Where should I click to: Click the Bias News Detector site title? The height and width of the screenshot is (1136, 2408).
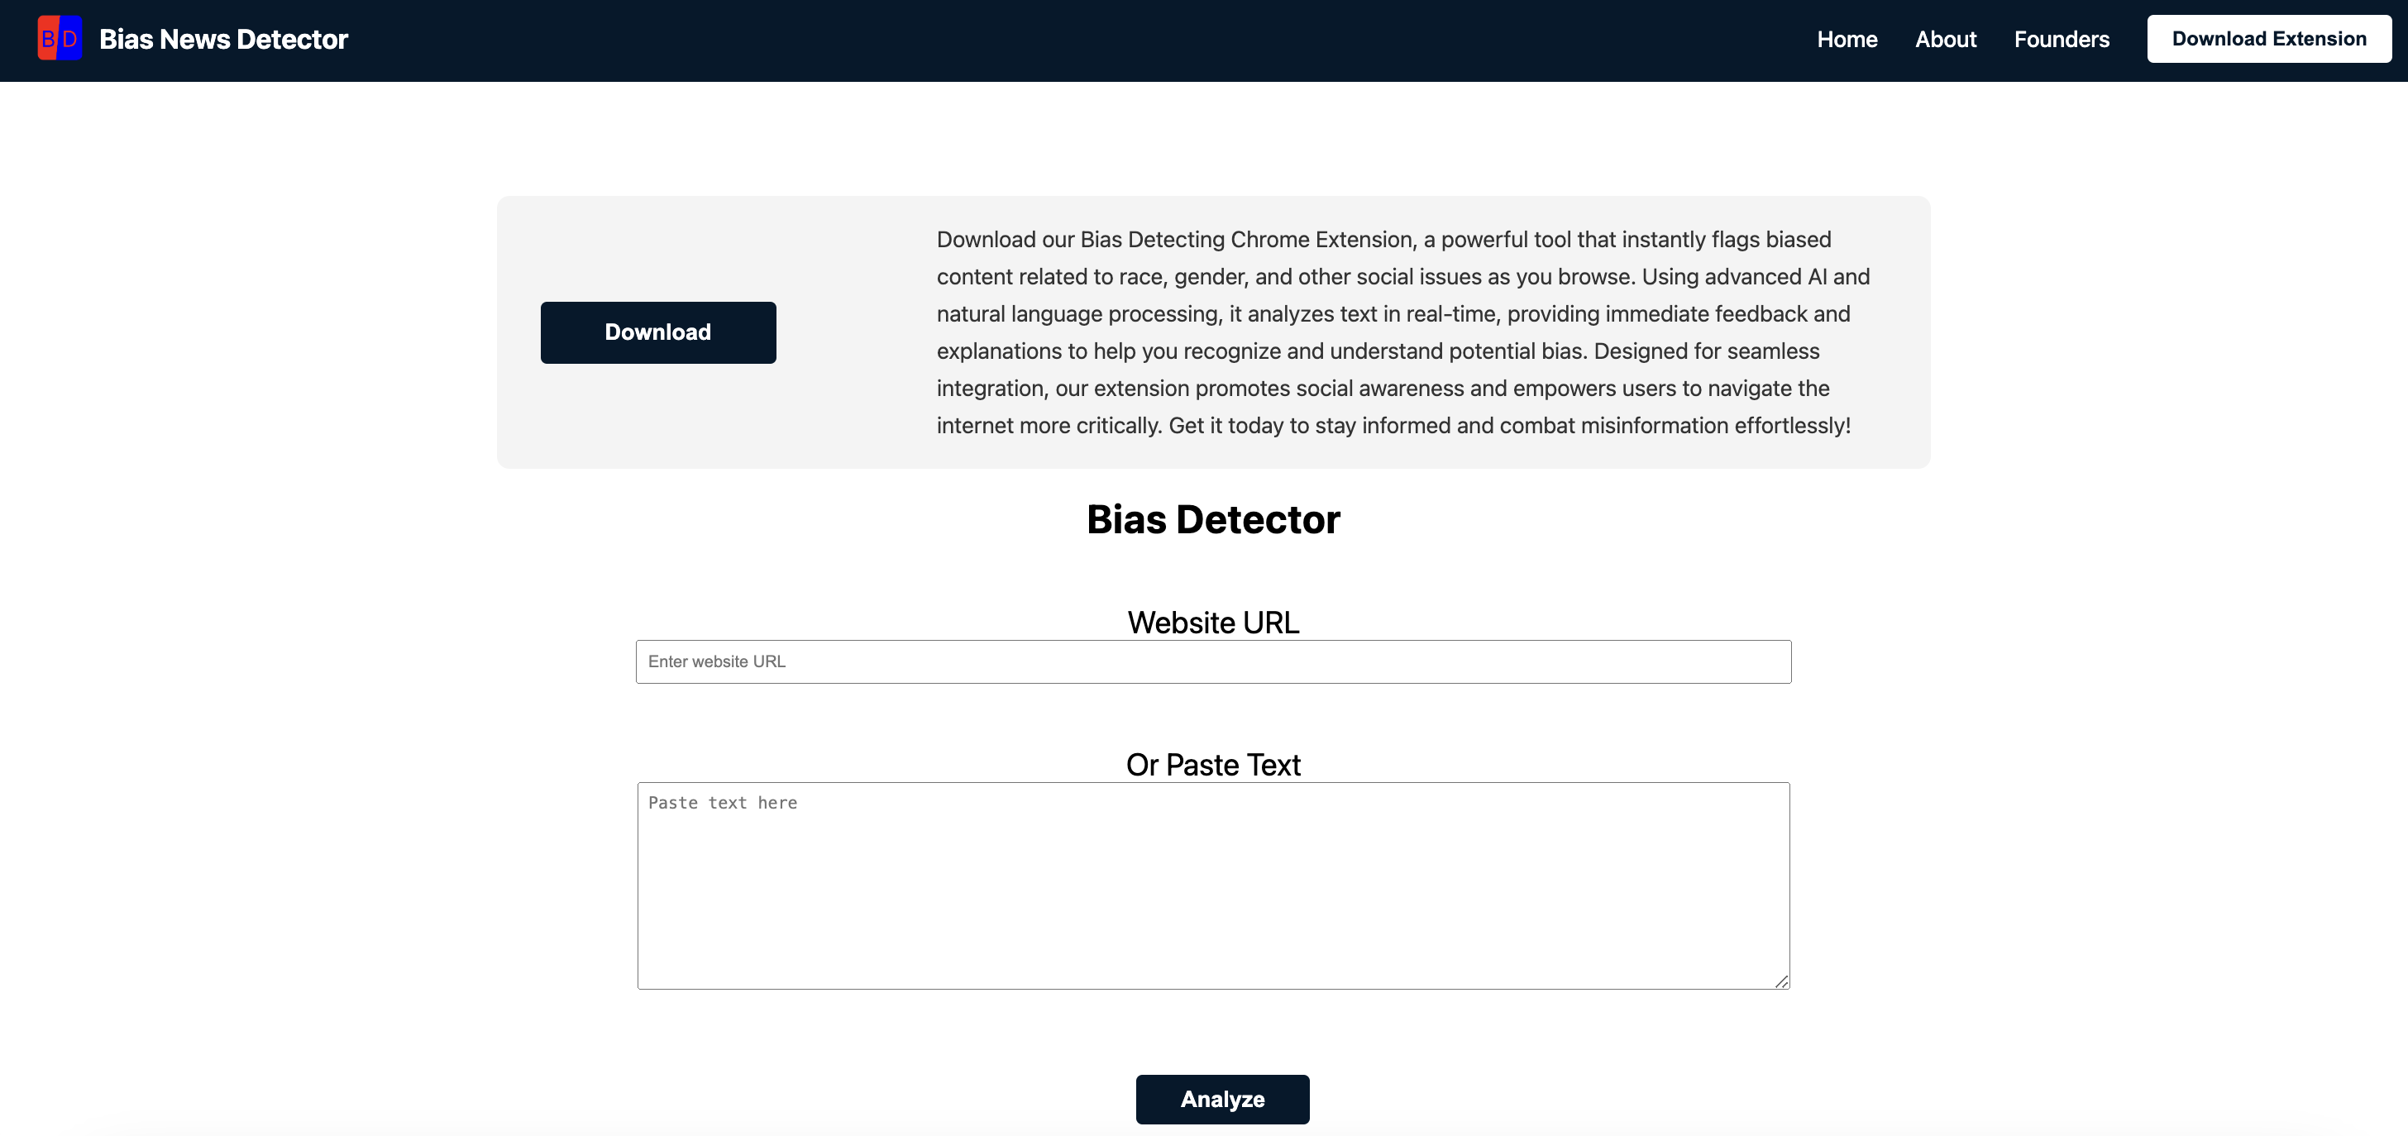[223, 39]
